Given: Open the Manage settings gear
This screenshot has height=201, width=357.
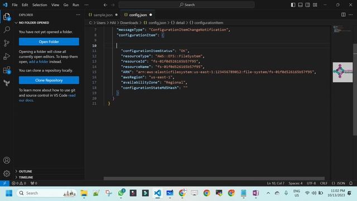Looking at the screenshot, I should point(7,174).
